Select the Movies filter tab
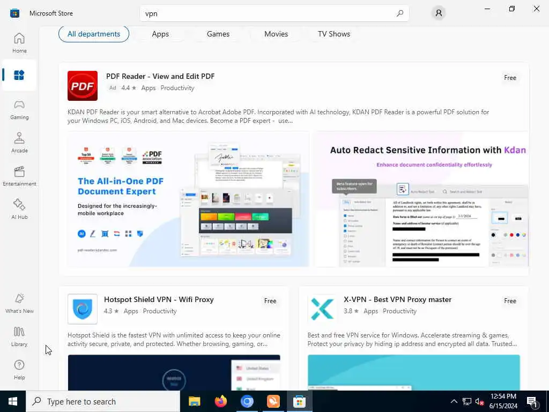549x412 pixels. 276,34
